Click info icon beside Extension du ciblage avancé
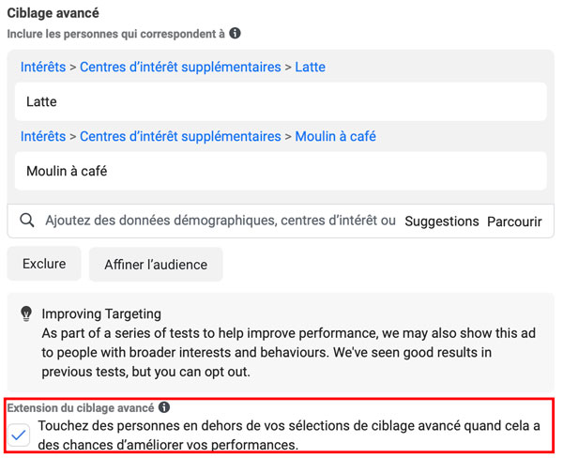Image resolution: width=563 pixels, height=458 pixels. point(164,407)
